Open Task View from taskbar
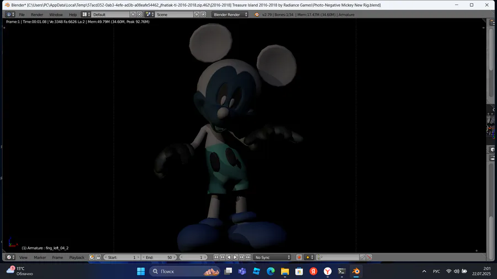Screen dimensions: 497x279 [x=228, y=271]
